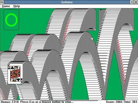Viewport: 138px width, 103px height.
Task: Click the bouncing King of clubs card
Action: pyautogui.click(x=15, y=74)
